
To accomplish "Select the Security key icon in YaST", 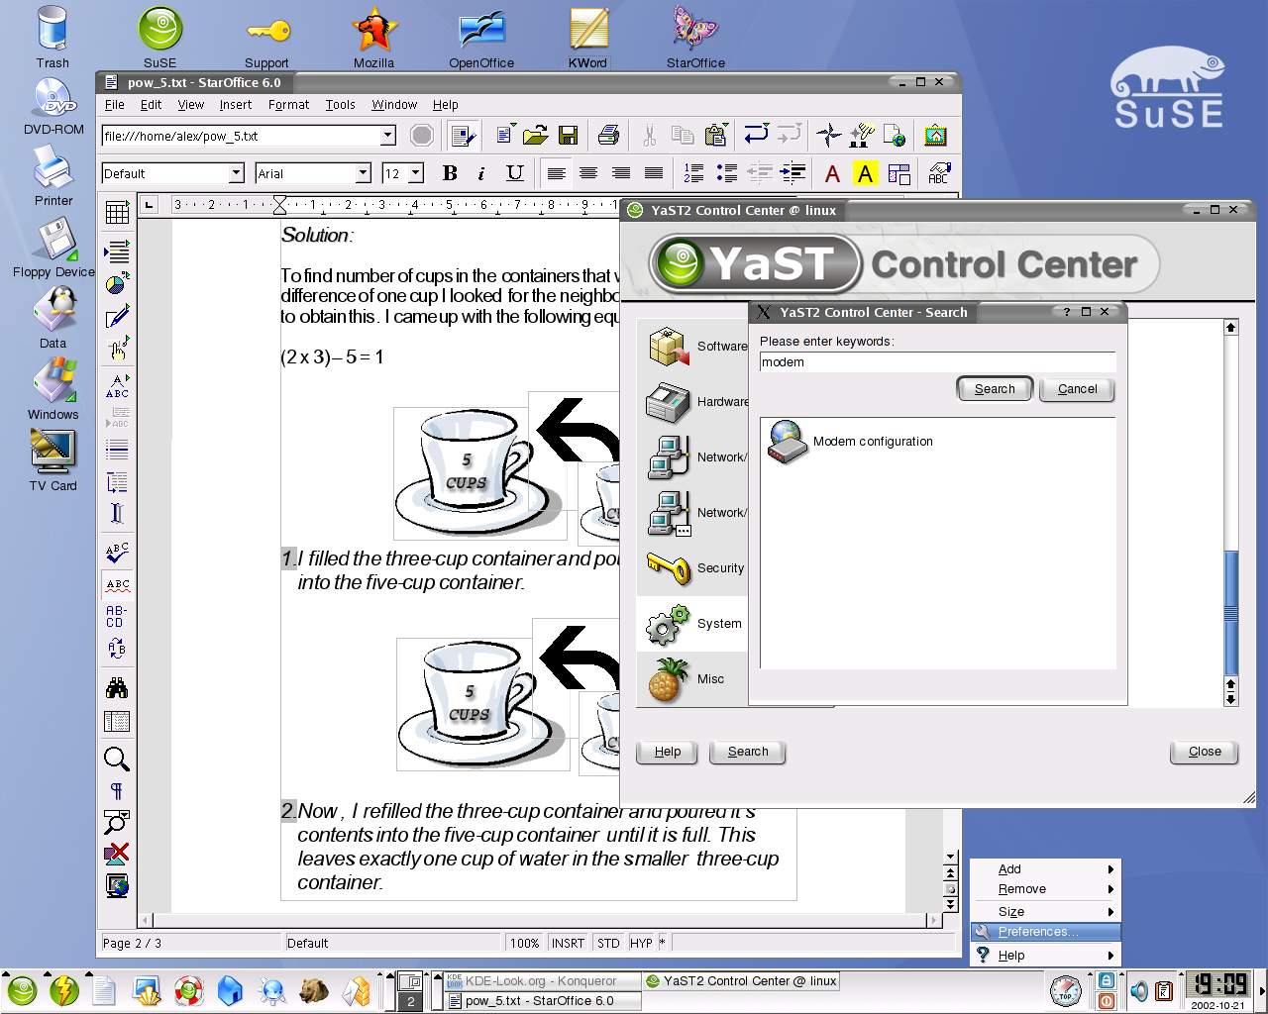I will [x=669, y=568].
